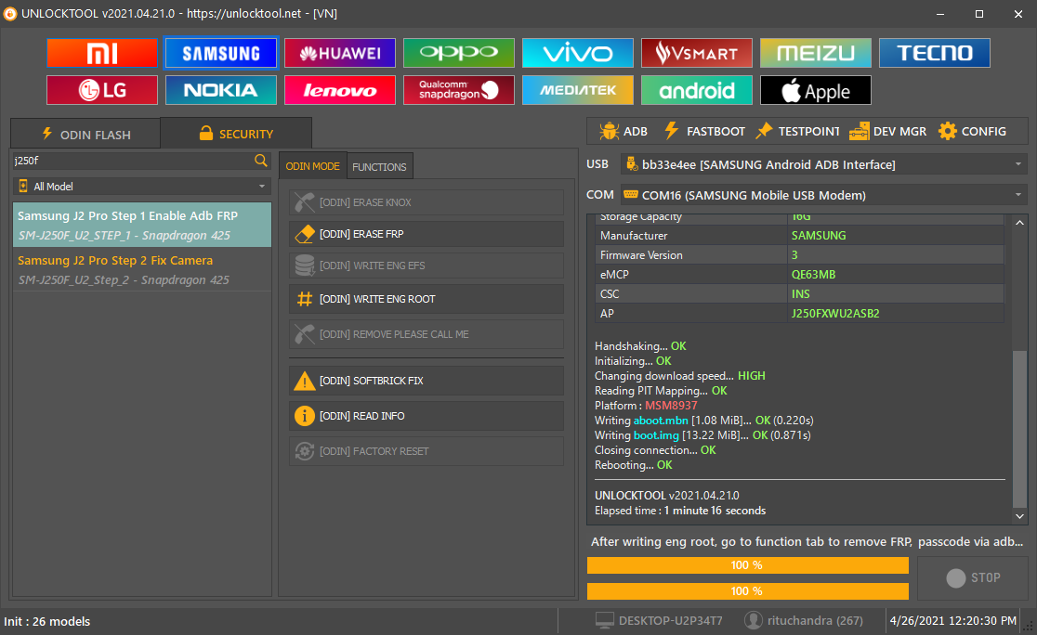
Task: Select the Android brand icon
Action: point(696,90)
